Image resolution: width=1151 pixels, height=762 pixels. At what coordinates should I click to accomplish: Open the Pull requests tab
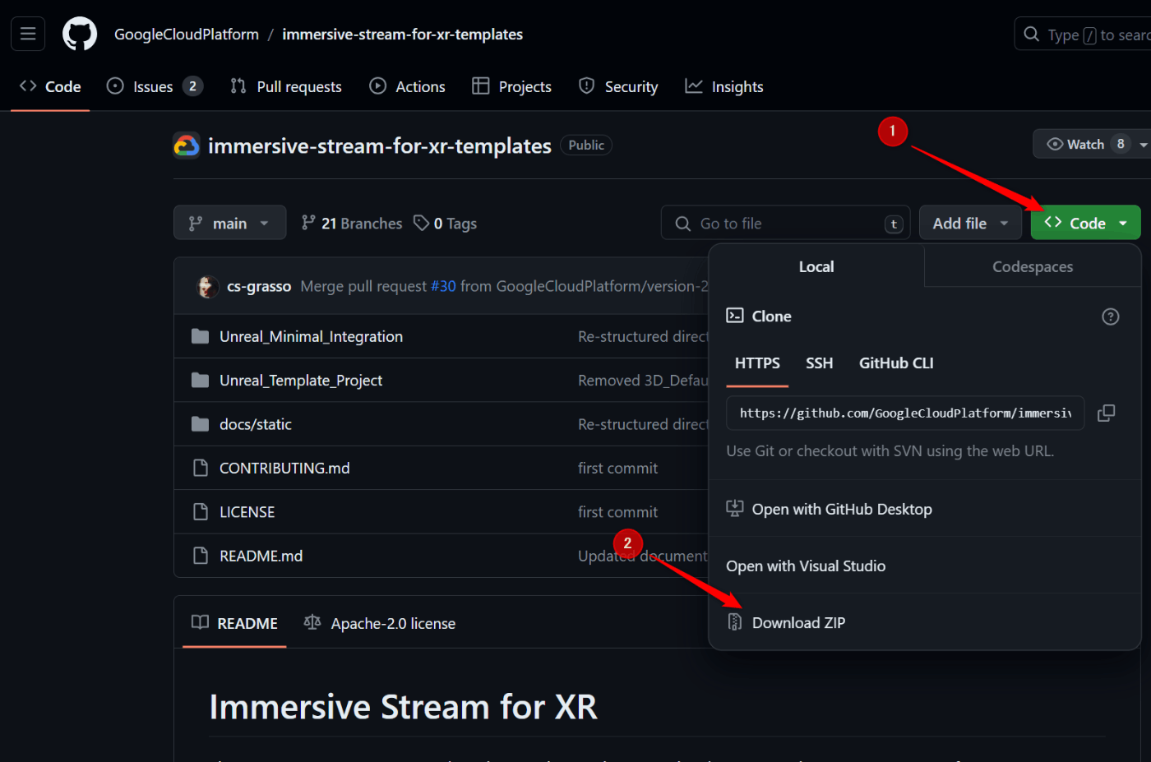coord(286,86)
